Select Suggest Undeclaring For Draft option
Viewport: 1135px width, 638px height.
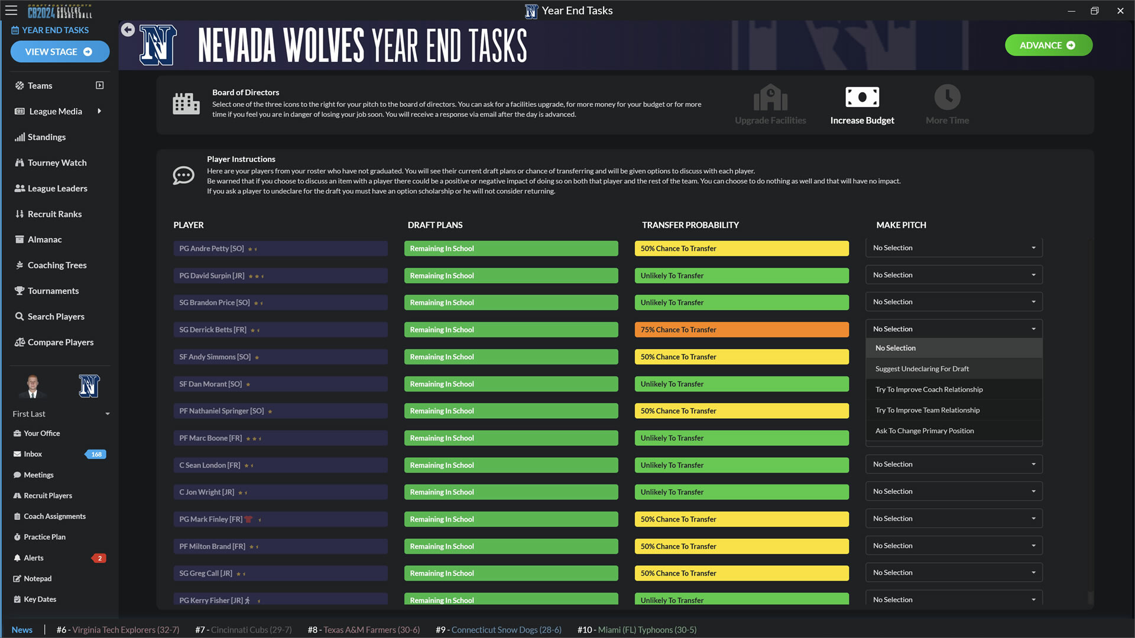point(922,369)
